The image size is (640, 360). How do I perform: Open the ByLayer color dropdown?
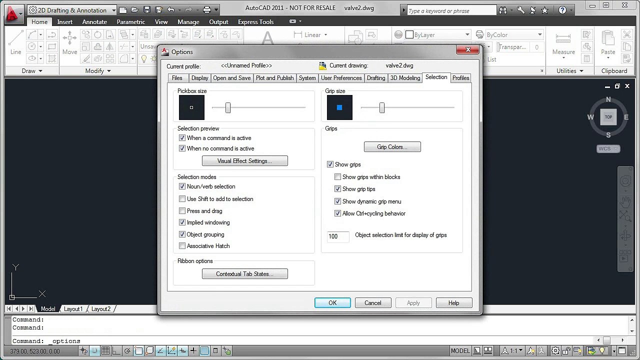(x=467, y=35)
